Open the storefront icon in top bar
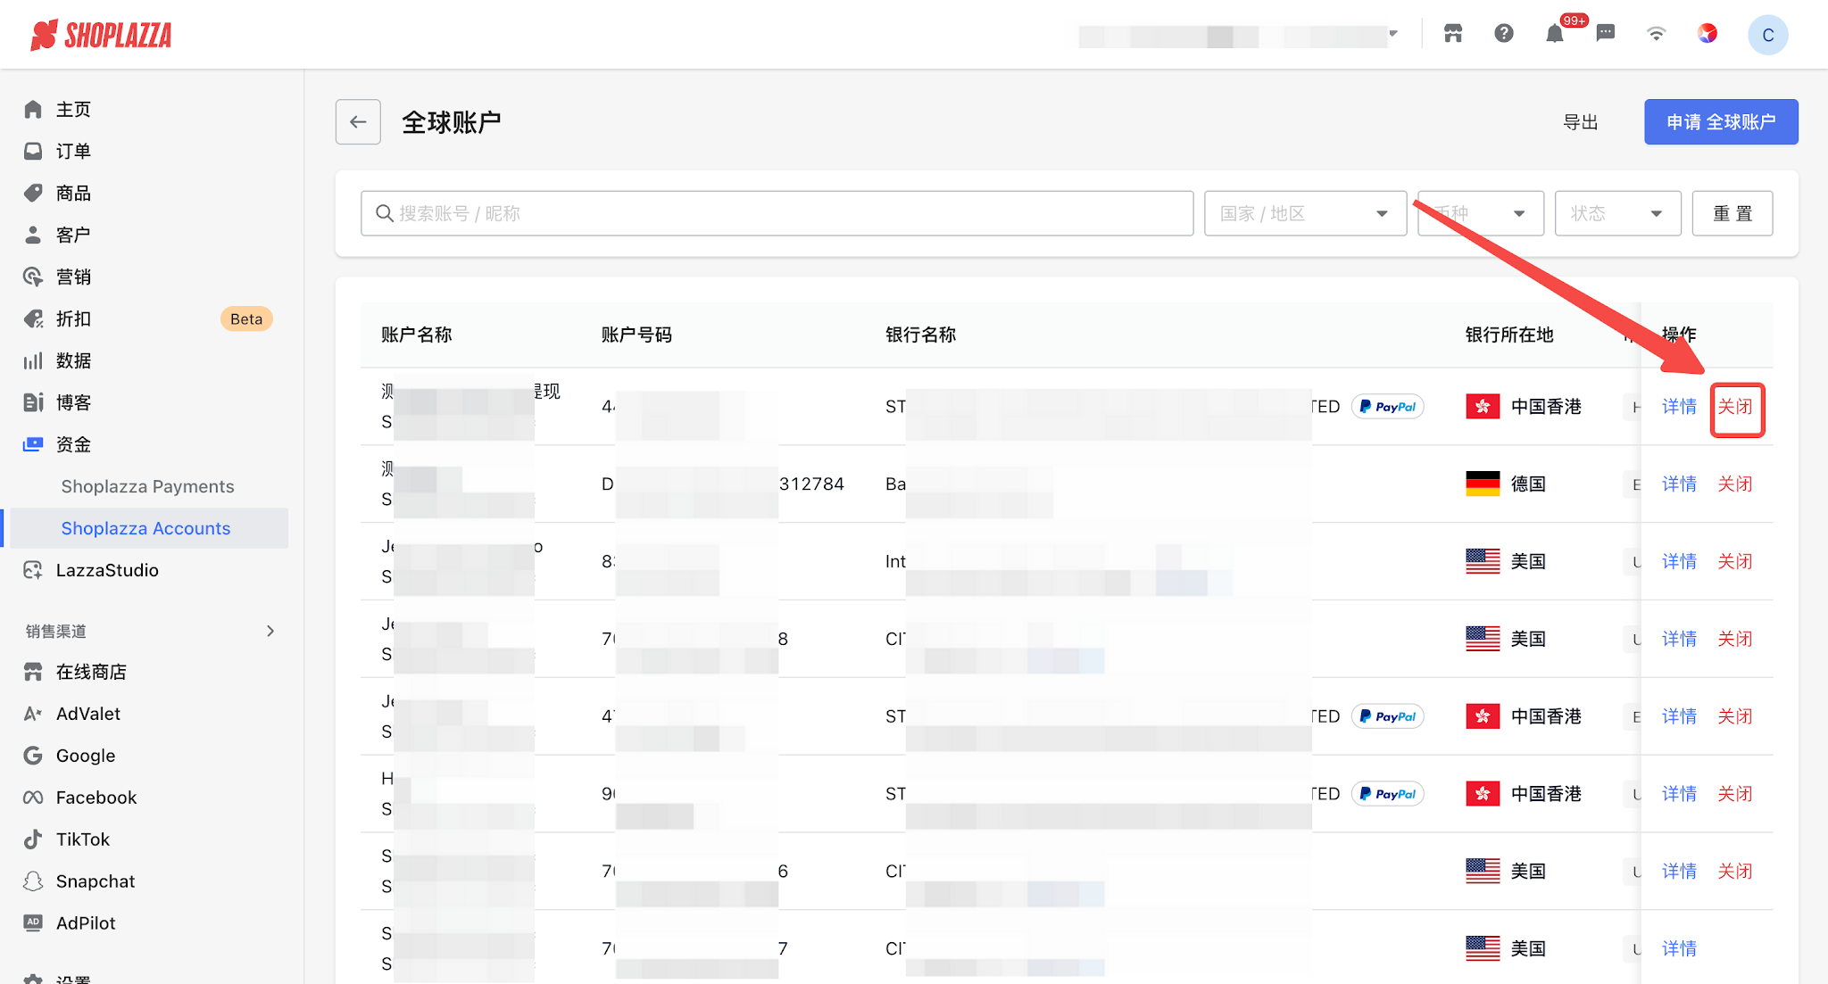1828x984 pixels. coord(1453,34)
